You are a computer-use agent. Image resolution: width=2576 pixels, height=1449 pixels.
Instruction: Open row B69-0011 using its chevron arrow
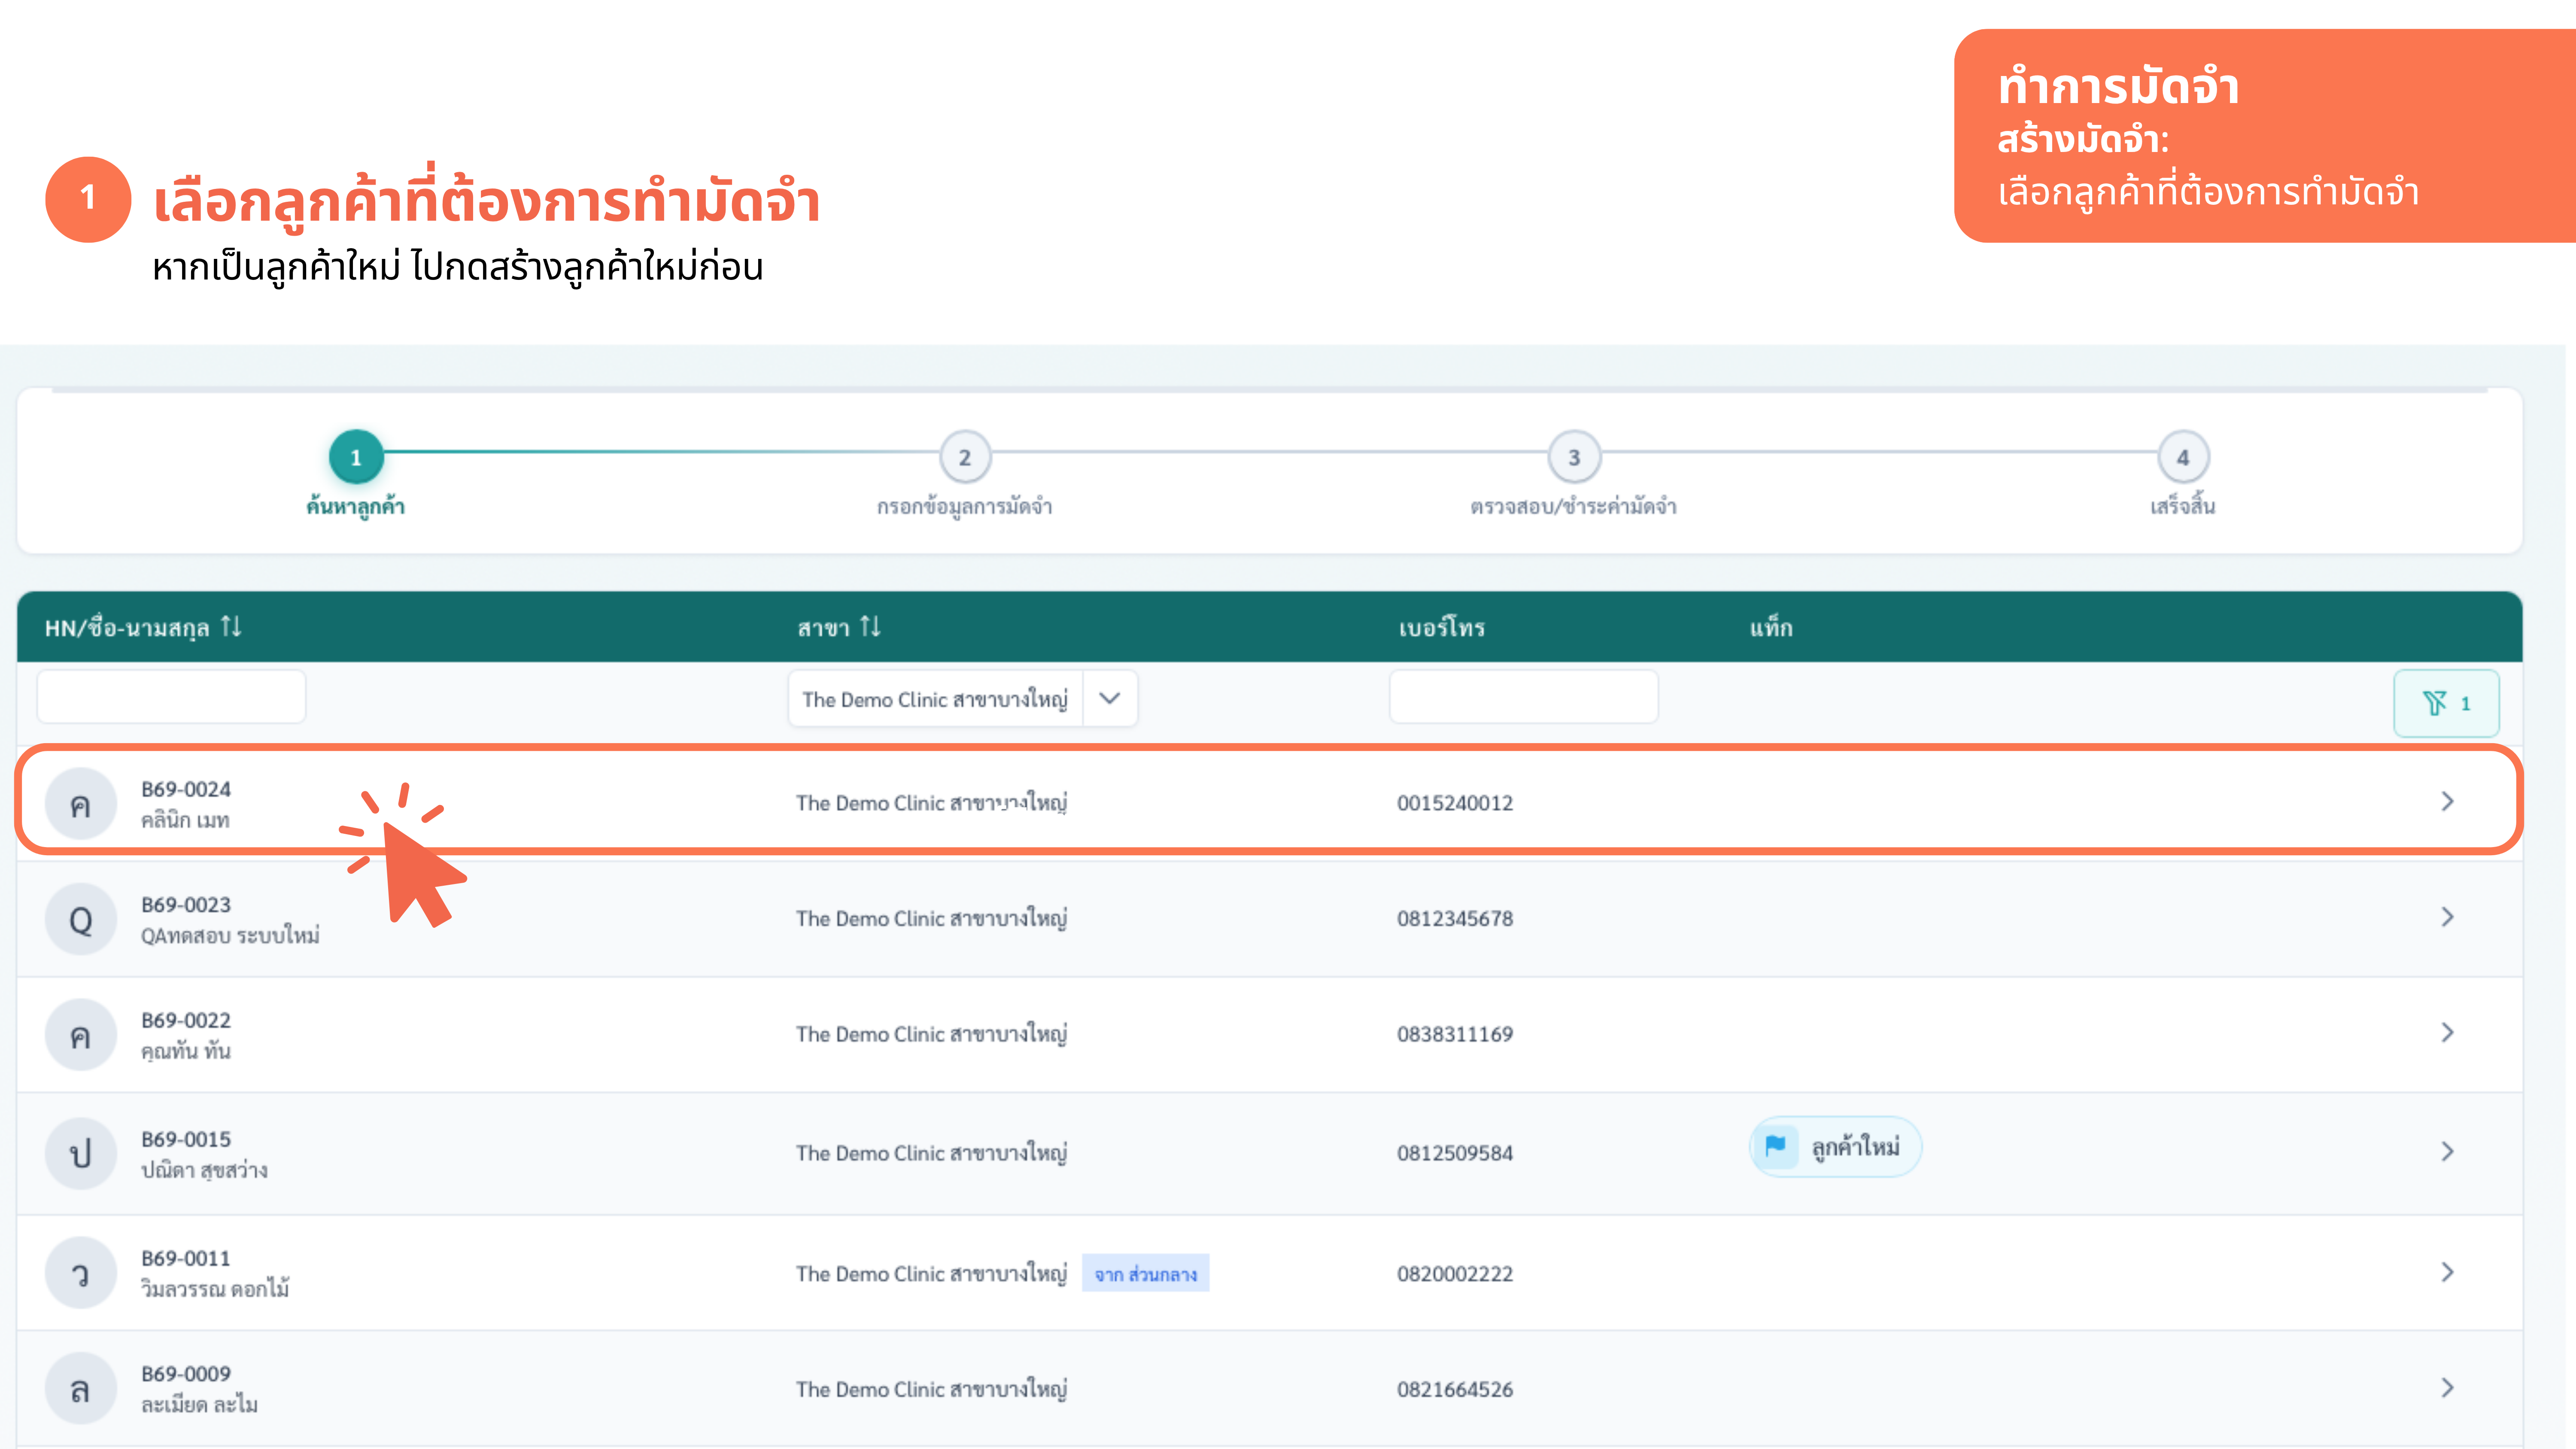click(x=2447, y=1272)
